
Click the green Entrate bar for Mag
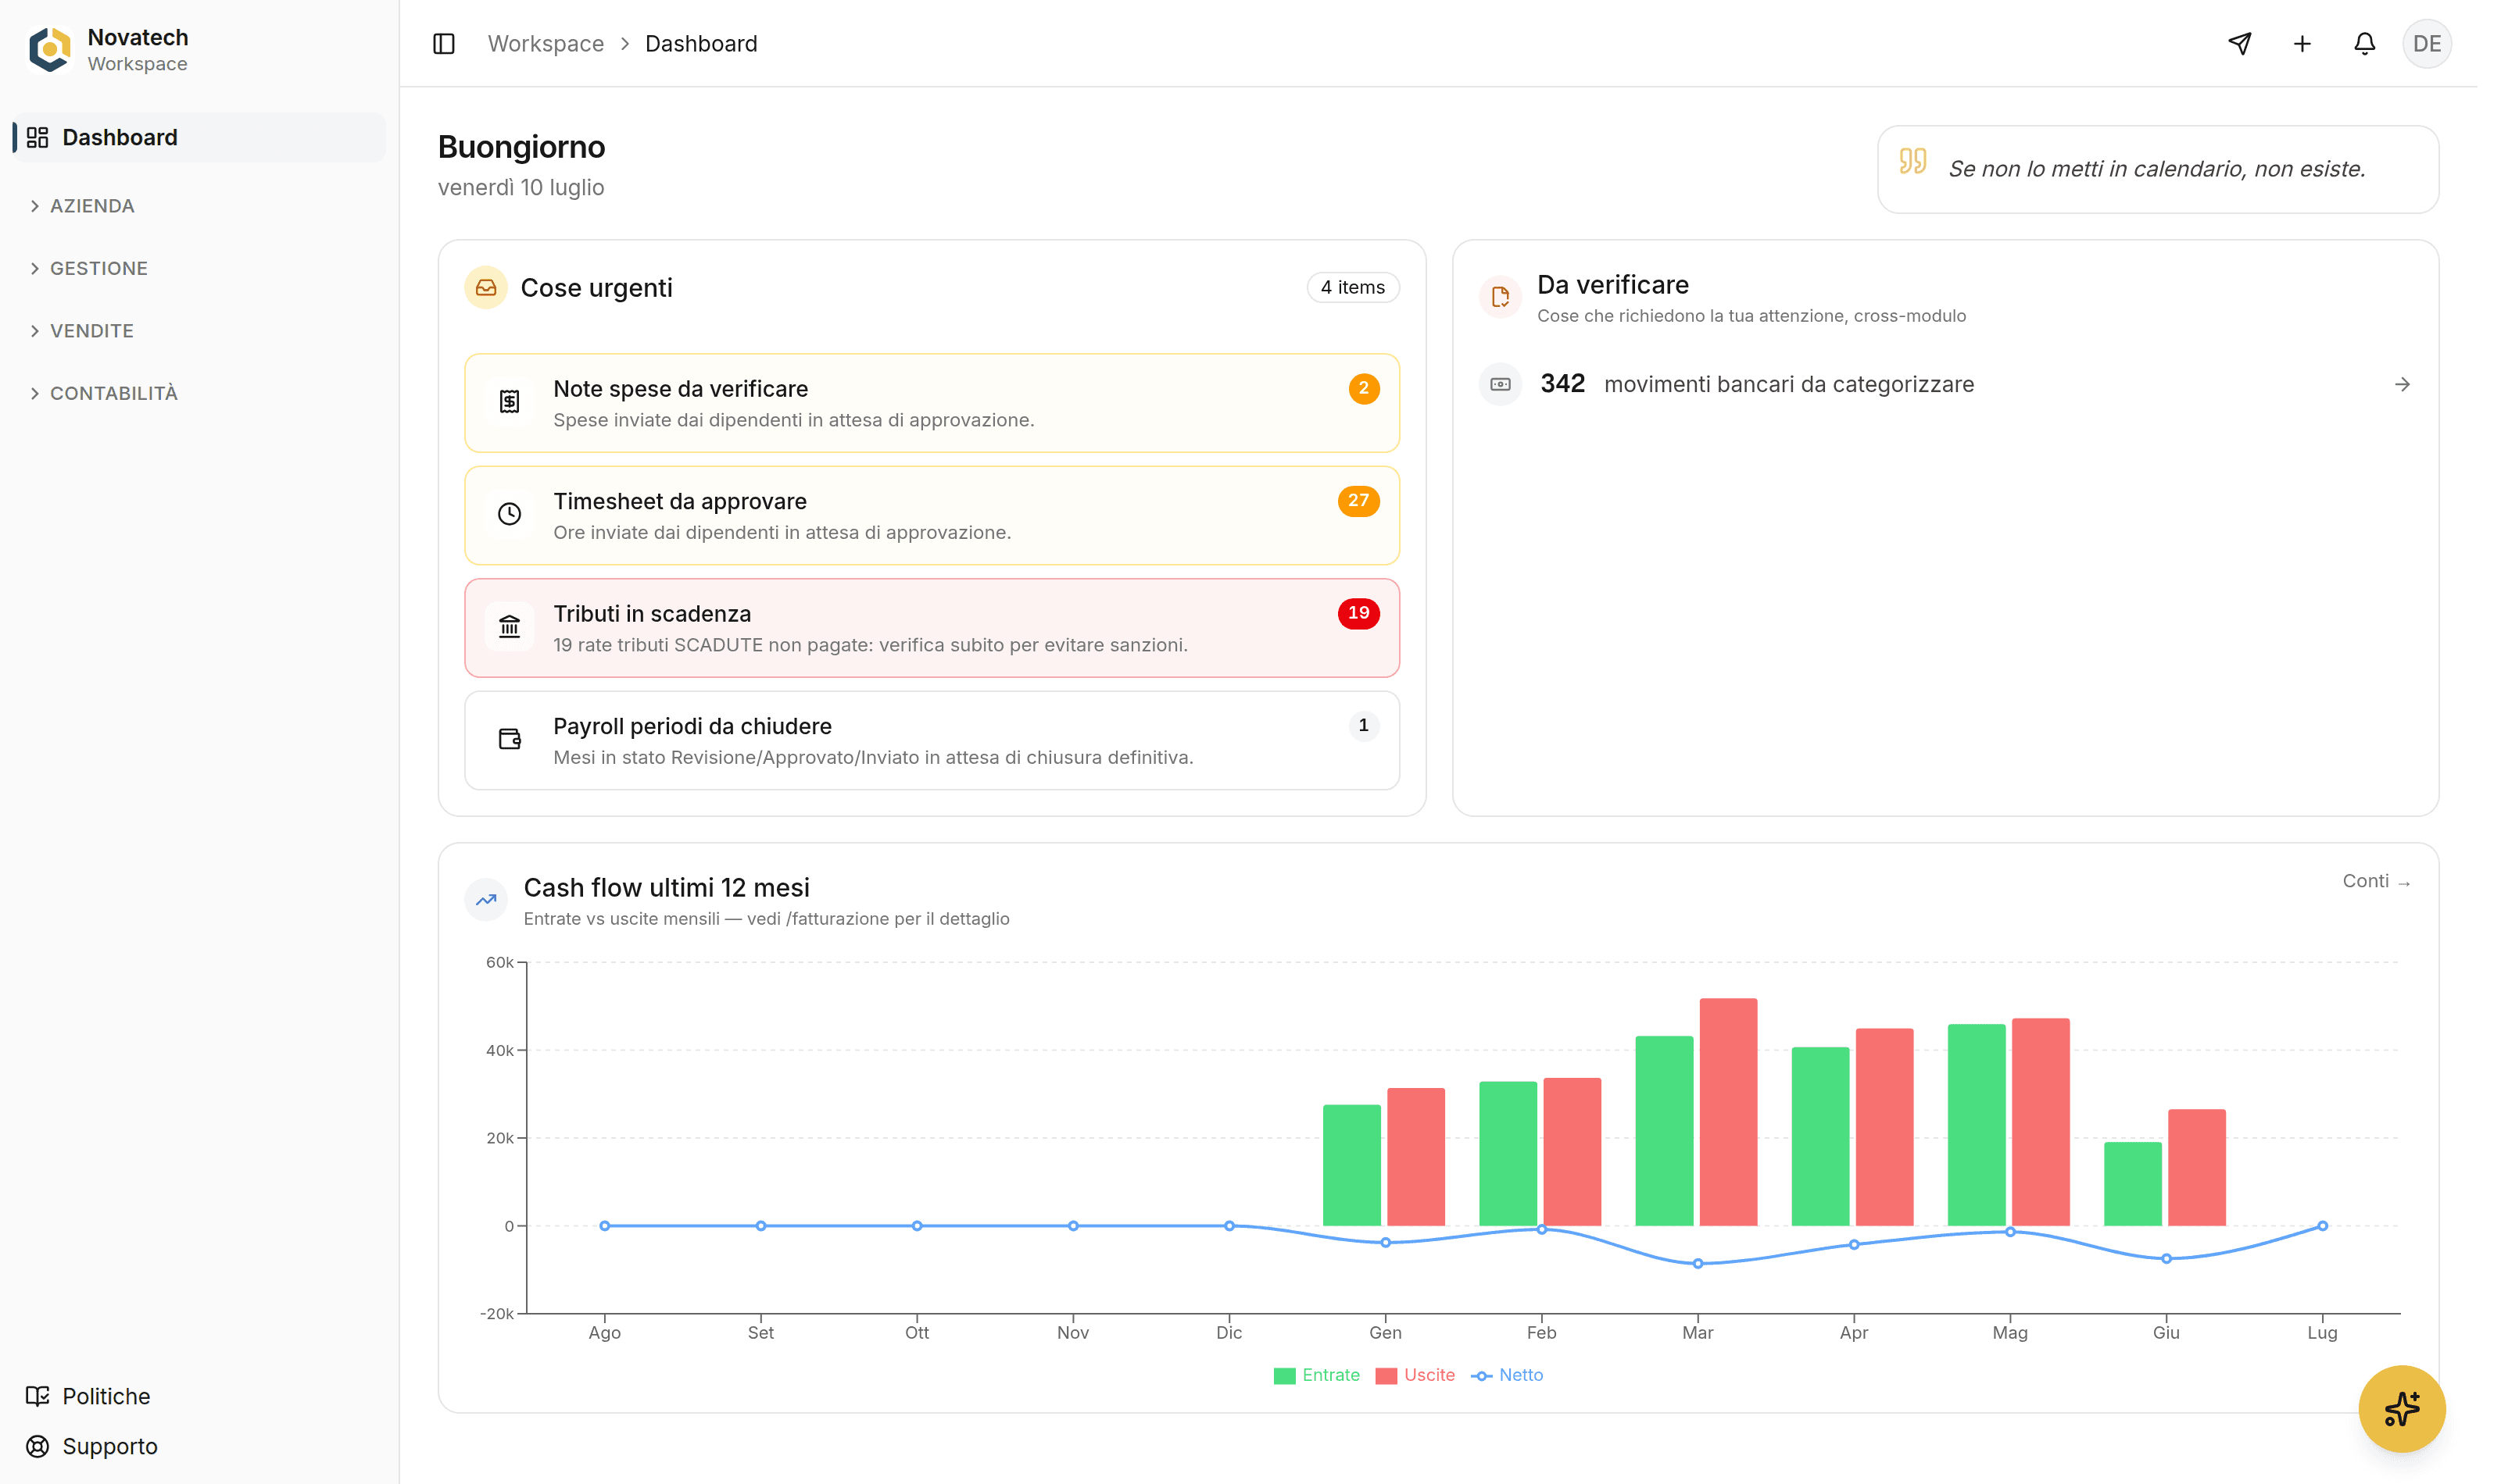(1977, 1125)
